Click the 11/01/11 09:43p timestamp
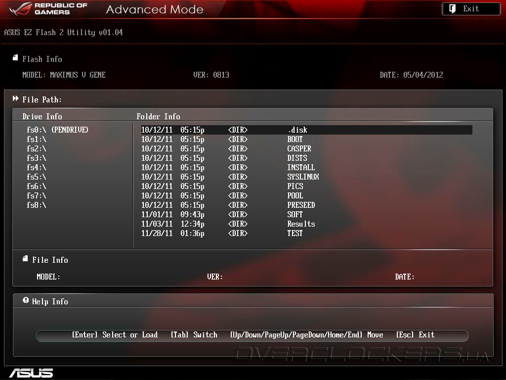Screen dimensions: 506x380 tap(172, 214)
